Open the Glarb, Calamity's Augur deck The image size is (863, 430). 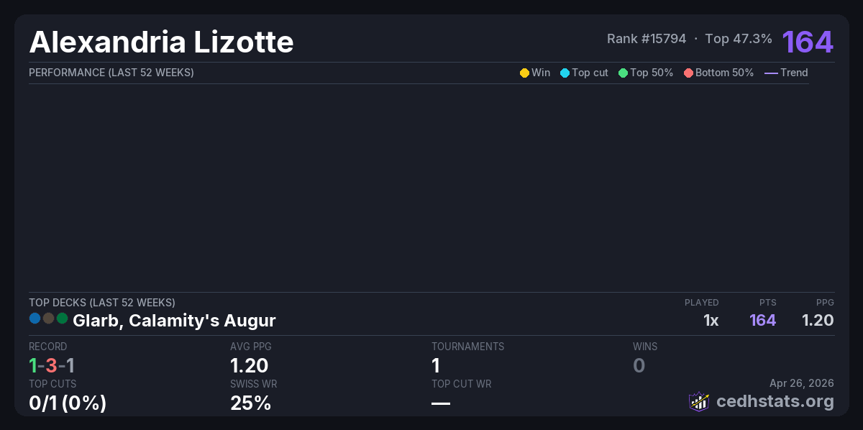point(174,320)
